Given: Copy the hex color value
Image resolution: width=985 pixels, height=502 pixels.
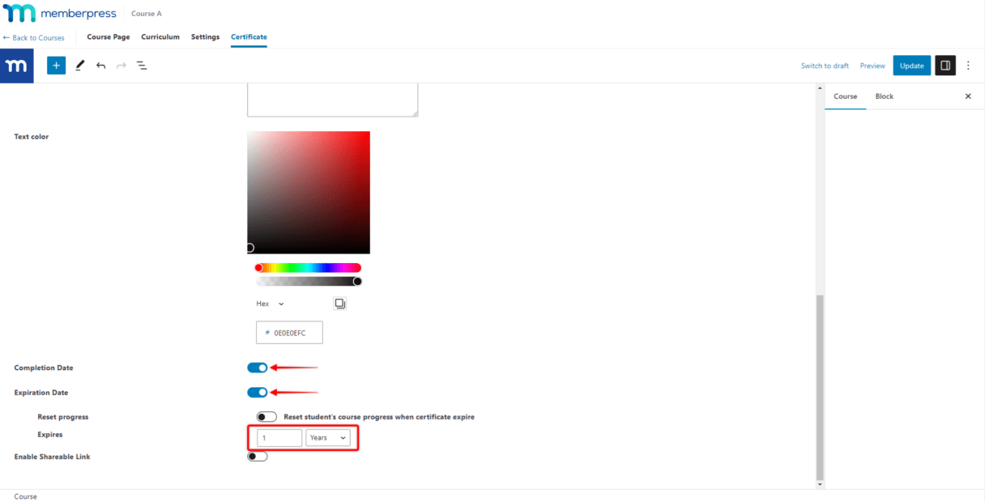Looking at the screenshot, I should (x=340, y=304).
